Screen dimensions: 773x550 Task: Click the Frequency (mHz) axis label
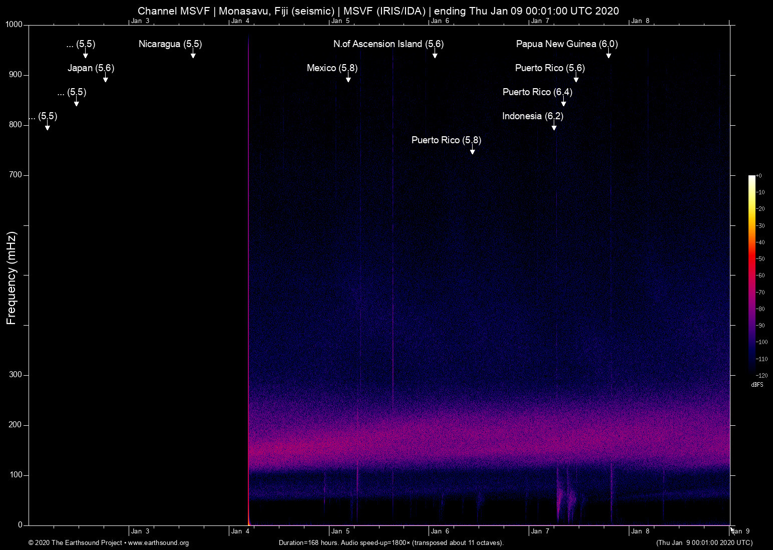[x=12, y=278]
